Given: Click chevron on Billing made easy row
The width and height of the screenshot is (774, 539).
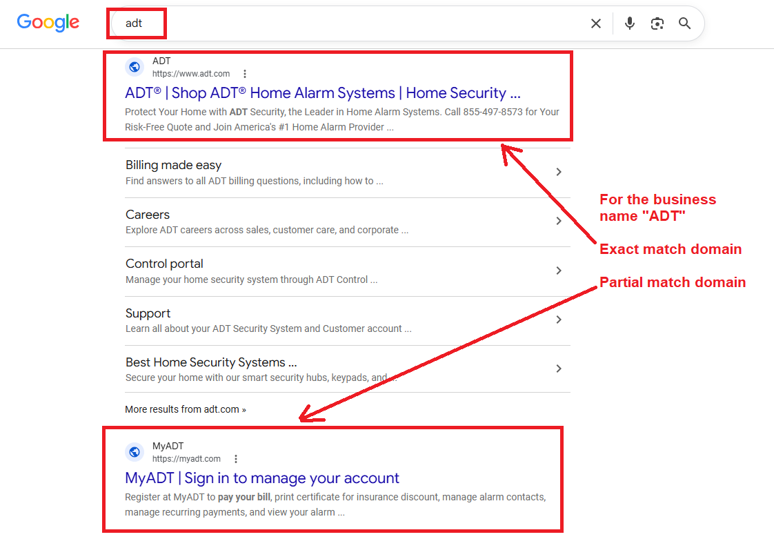Looking at the screenshot, I should pos(559,172).
